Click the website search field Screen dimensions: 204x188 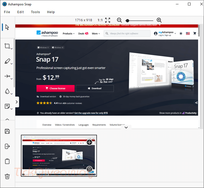[x=127, y=34]
